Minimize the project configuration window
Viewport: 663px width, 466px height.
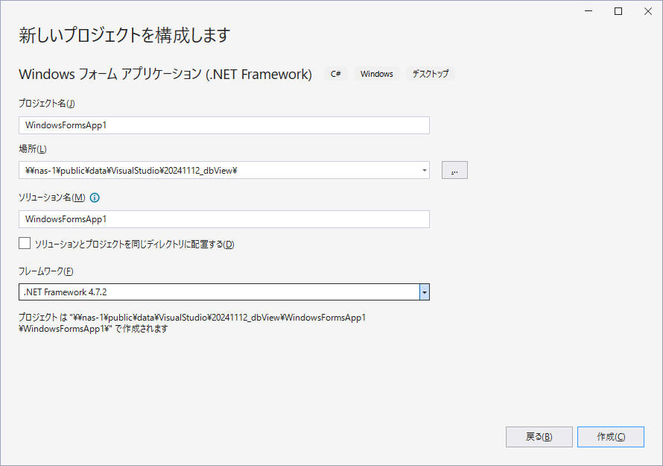(589, 11)
